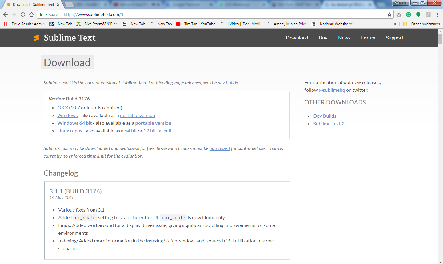Click the page vertical scrollbar thumb
The width and height of the screenshot is (443, 264).
pyautogui.click(x=440, y=39)
